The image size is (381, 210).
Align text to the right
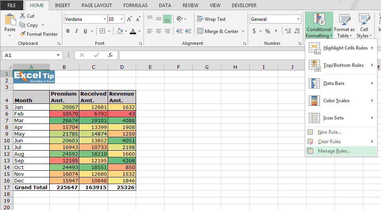point(167,31)
